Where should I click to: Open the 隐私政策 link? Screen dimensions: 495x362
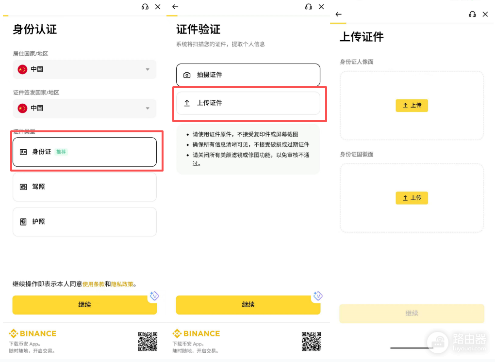[x=122, y=284]
